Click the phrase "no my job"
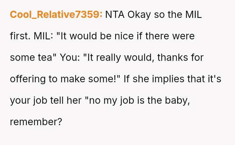Image resolution: width=235 pixels, height=145 pixels. click(x=110, y=100)
